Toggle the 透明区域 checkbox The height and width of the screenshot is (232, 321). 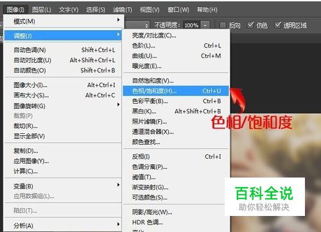pyautogui.click(x=277, y=25)
